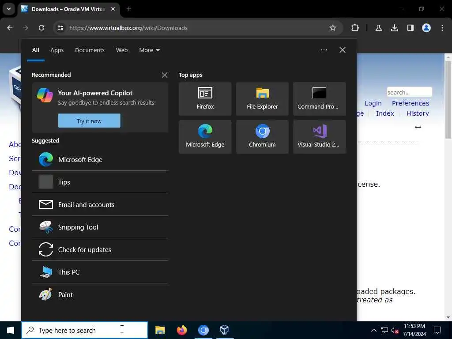Open Email and accounts settings

coord(100,204)
